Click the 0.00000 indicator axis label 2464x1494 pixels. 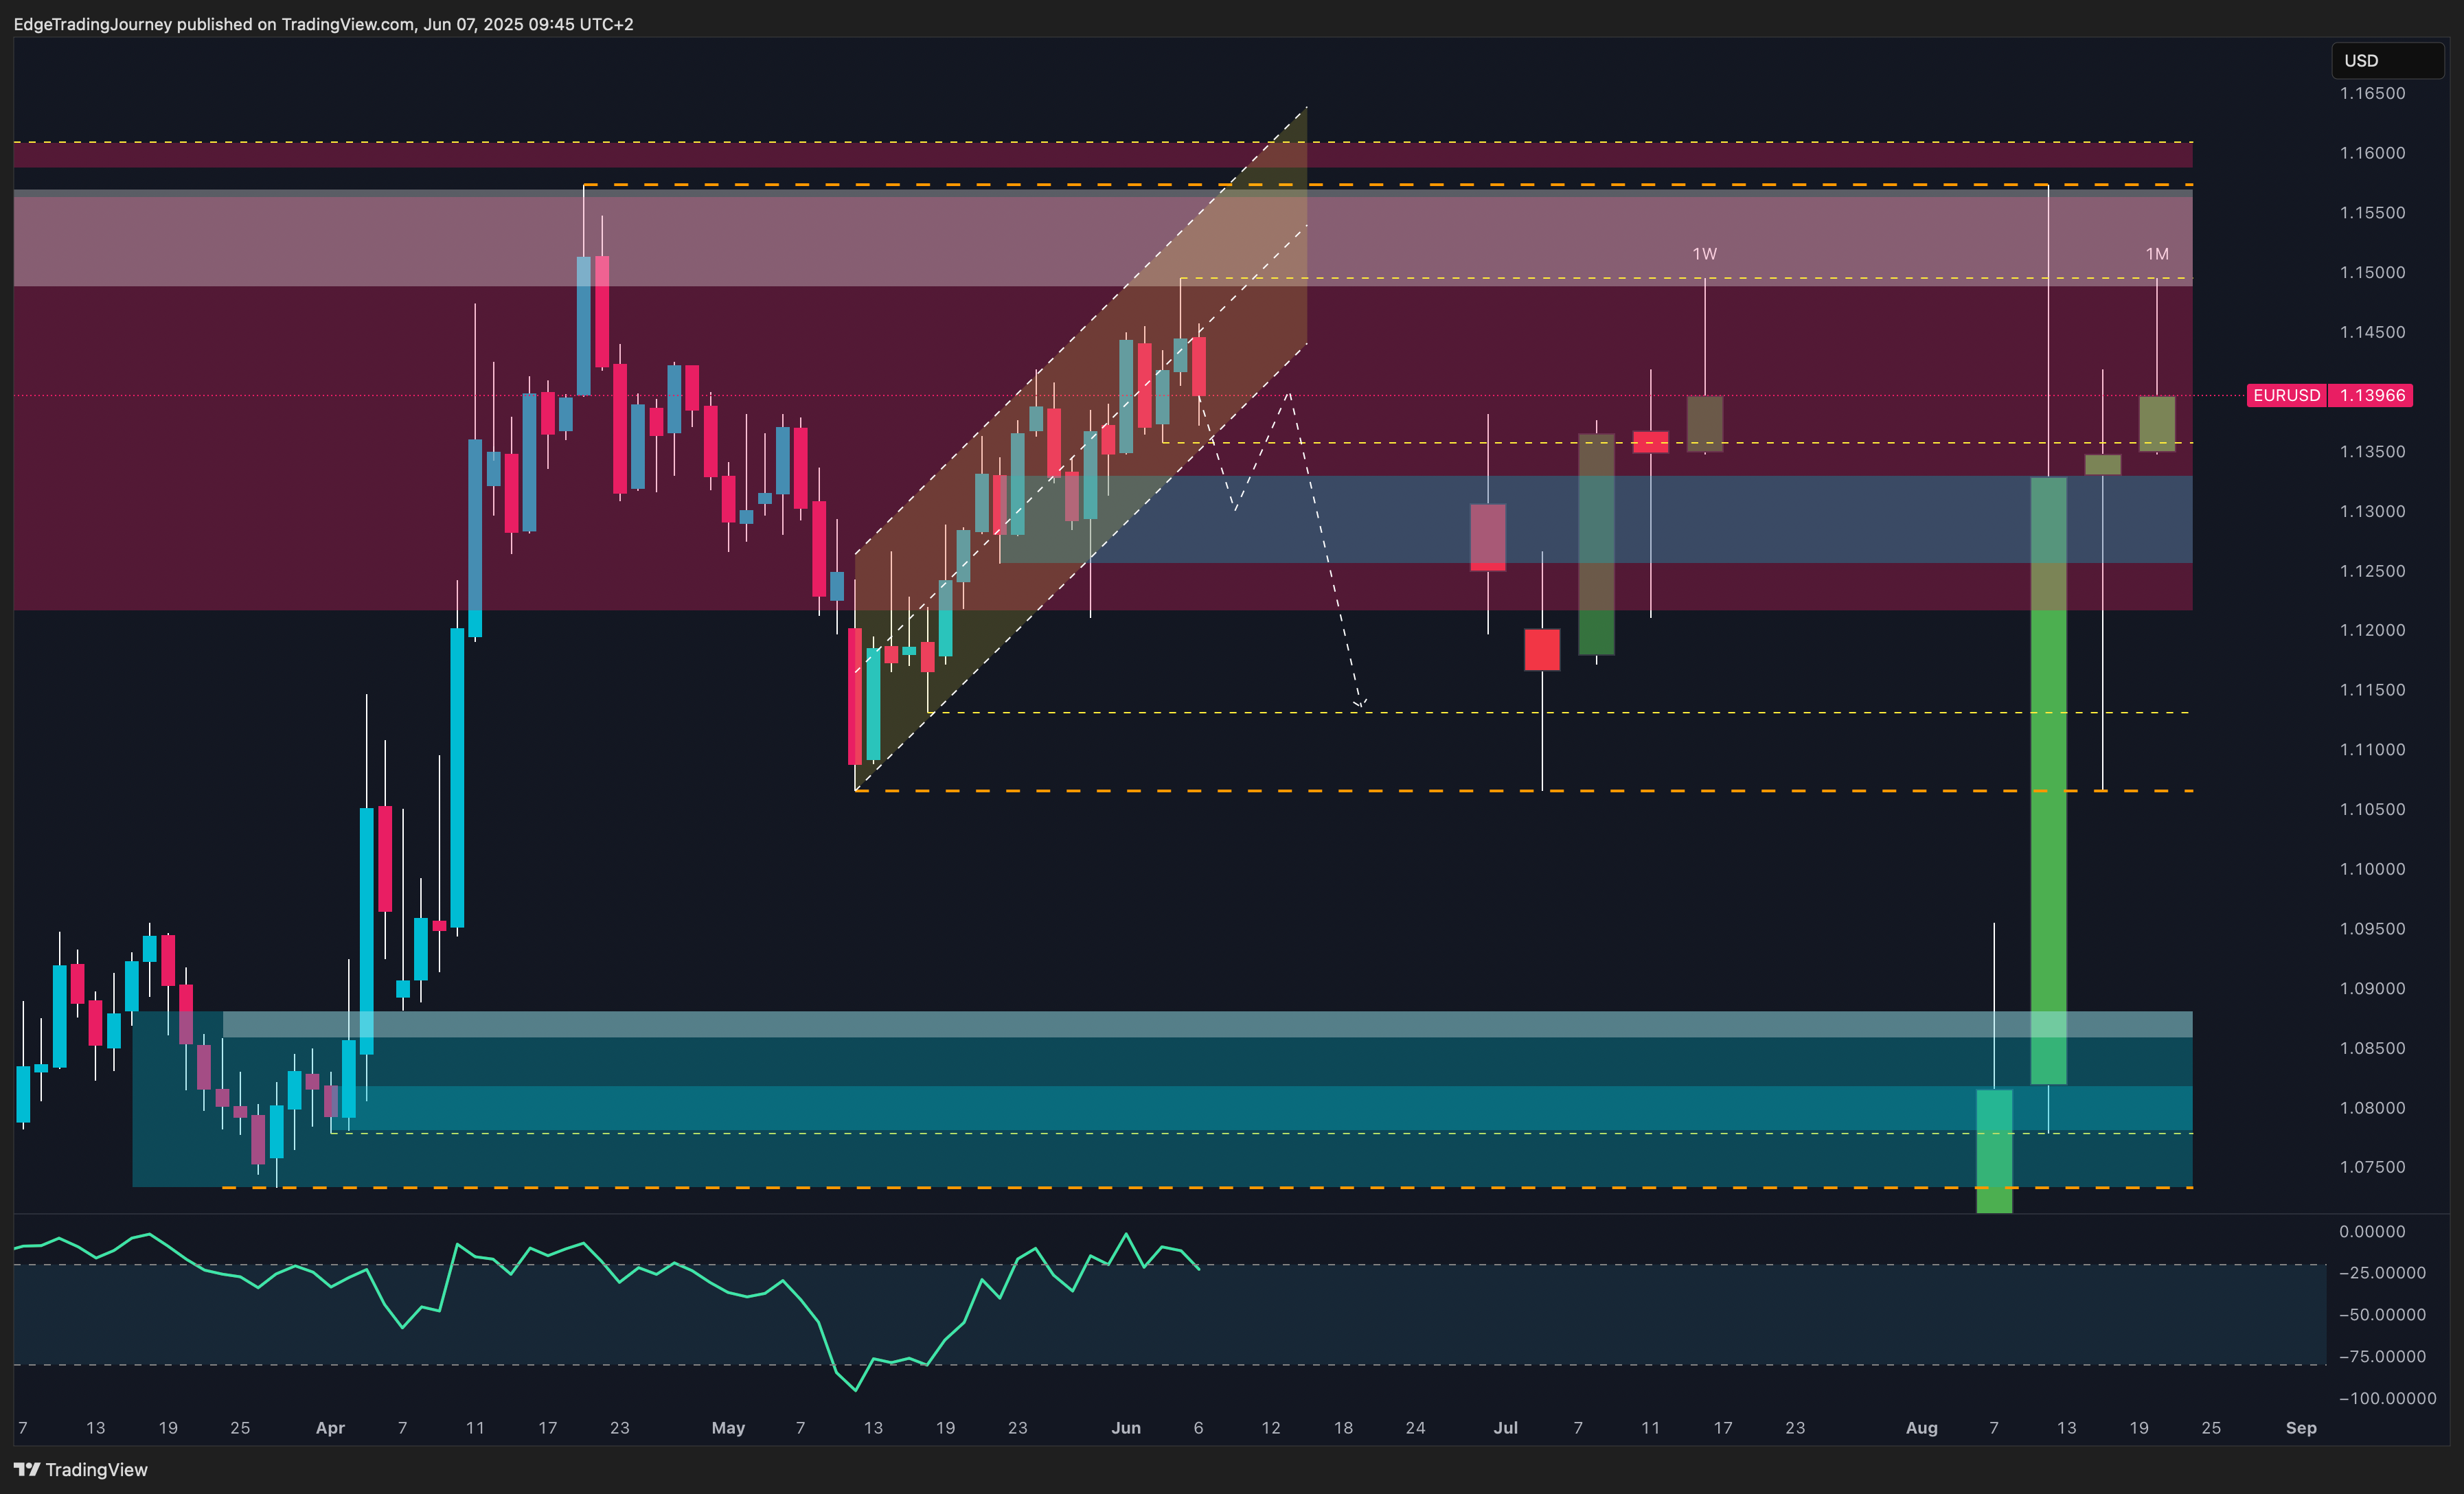(x=2372, y=1231)
